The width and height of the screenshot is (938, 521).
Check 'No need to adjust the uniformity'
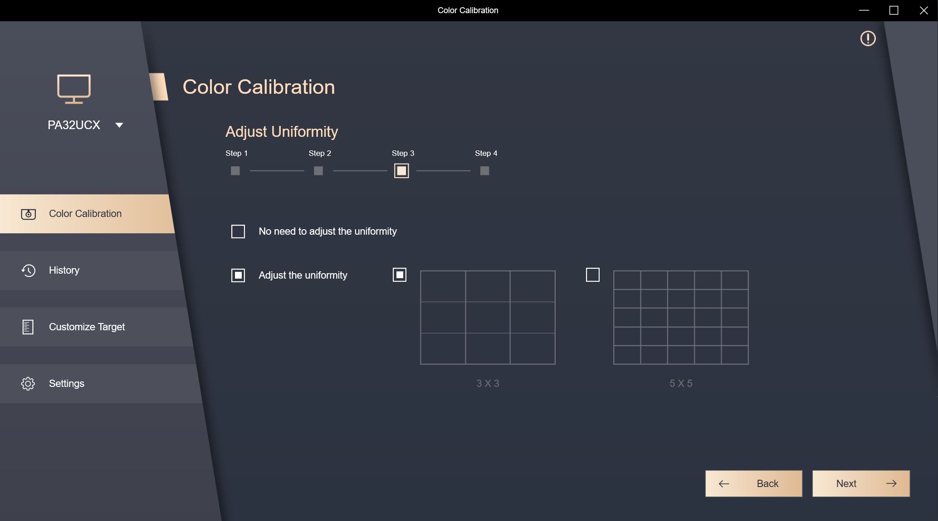coord(238,232)
